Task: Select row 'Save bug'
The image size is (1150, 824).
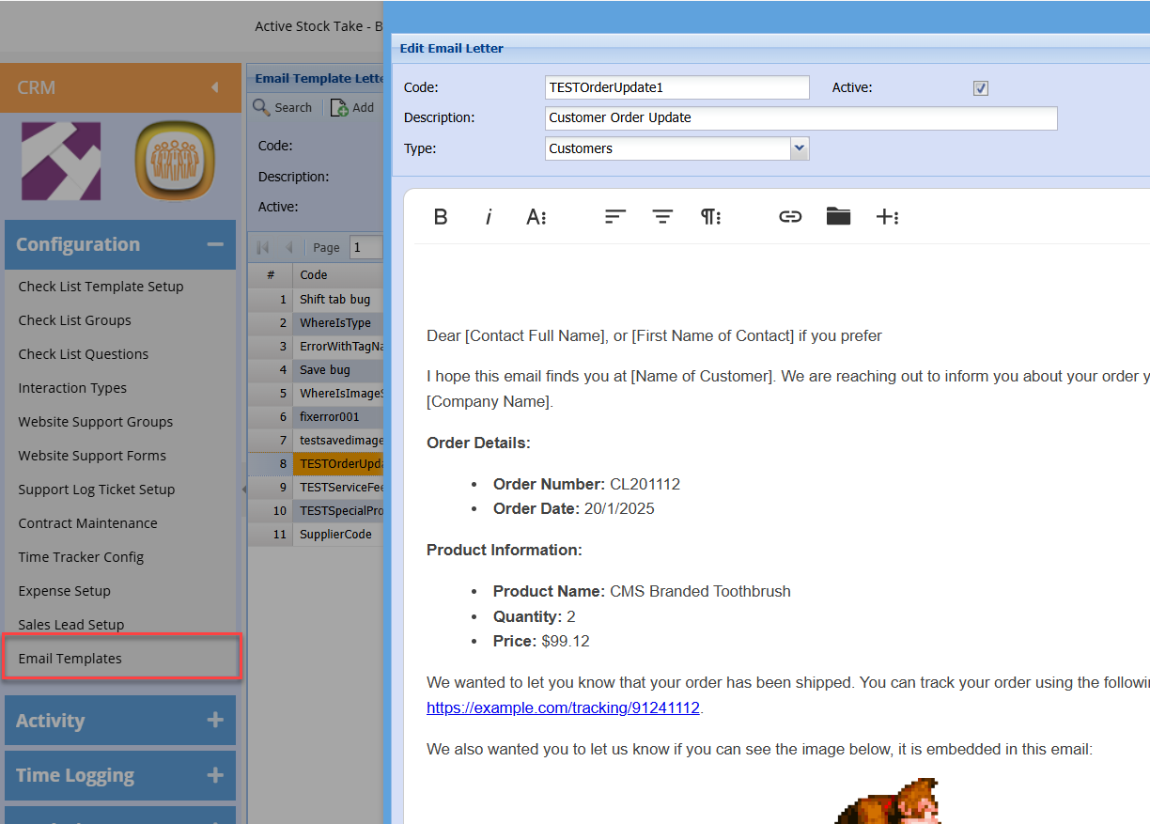Action: coord(316,369)
